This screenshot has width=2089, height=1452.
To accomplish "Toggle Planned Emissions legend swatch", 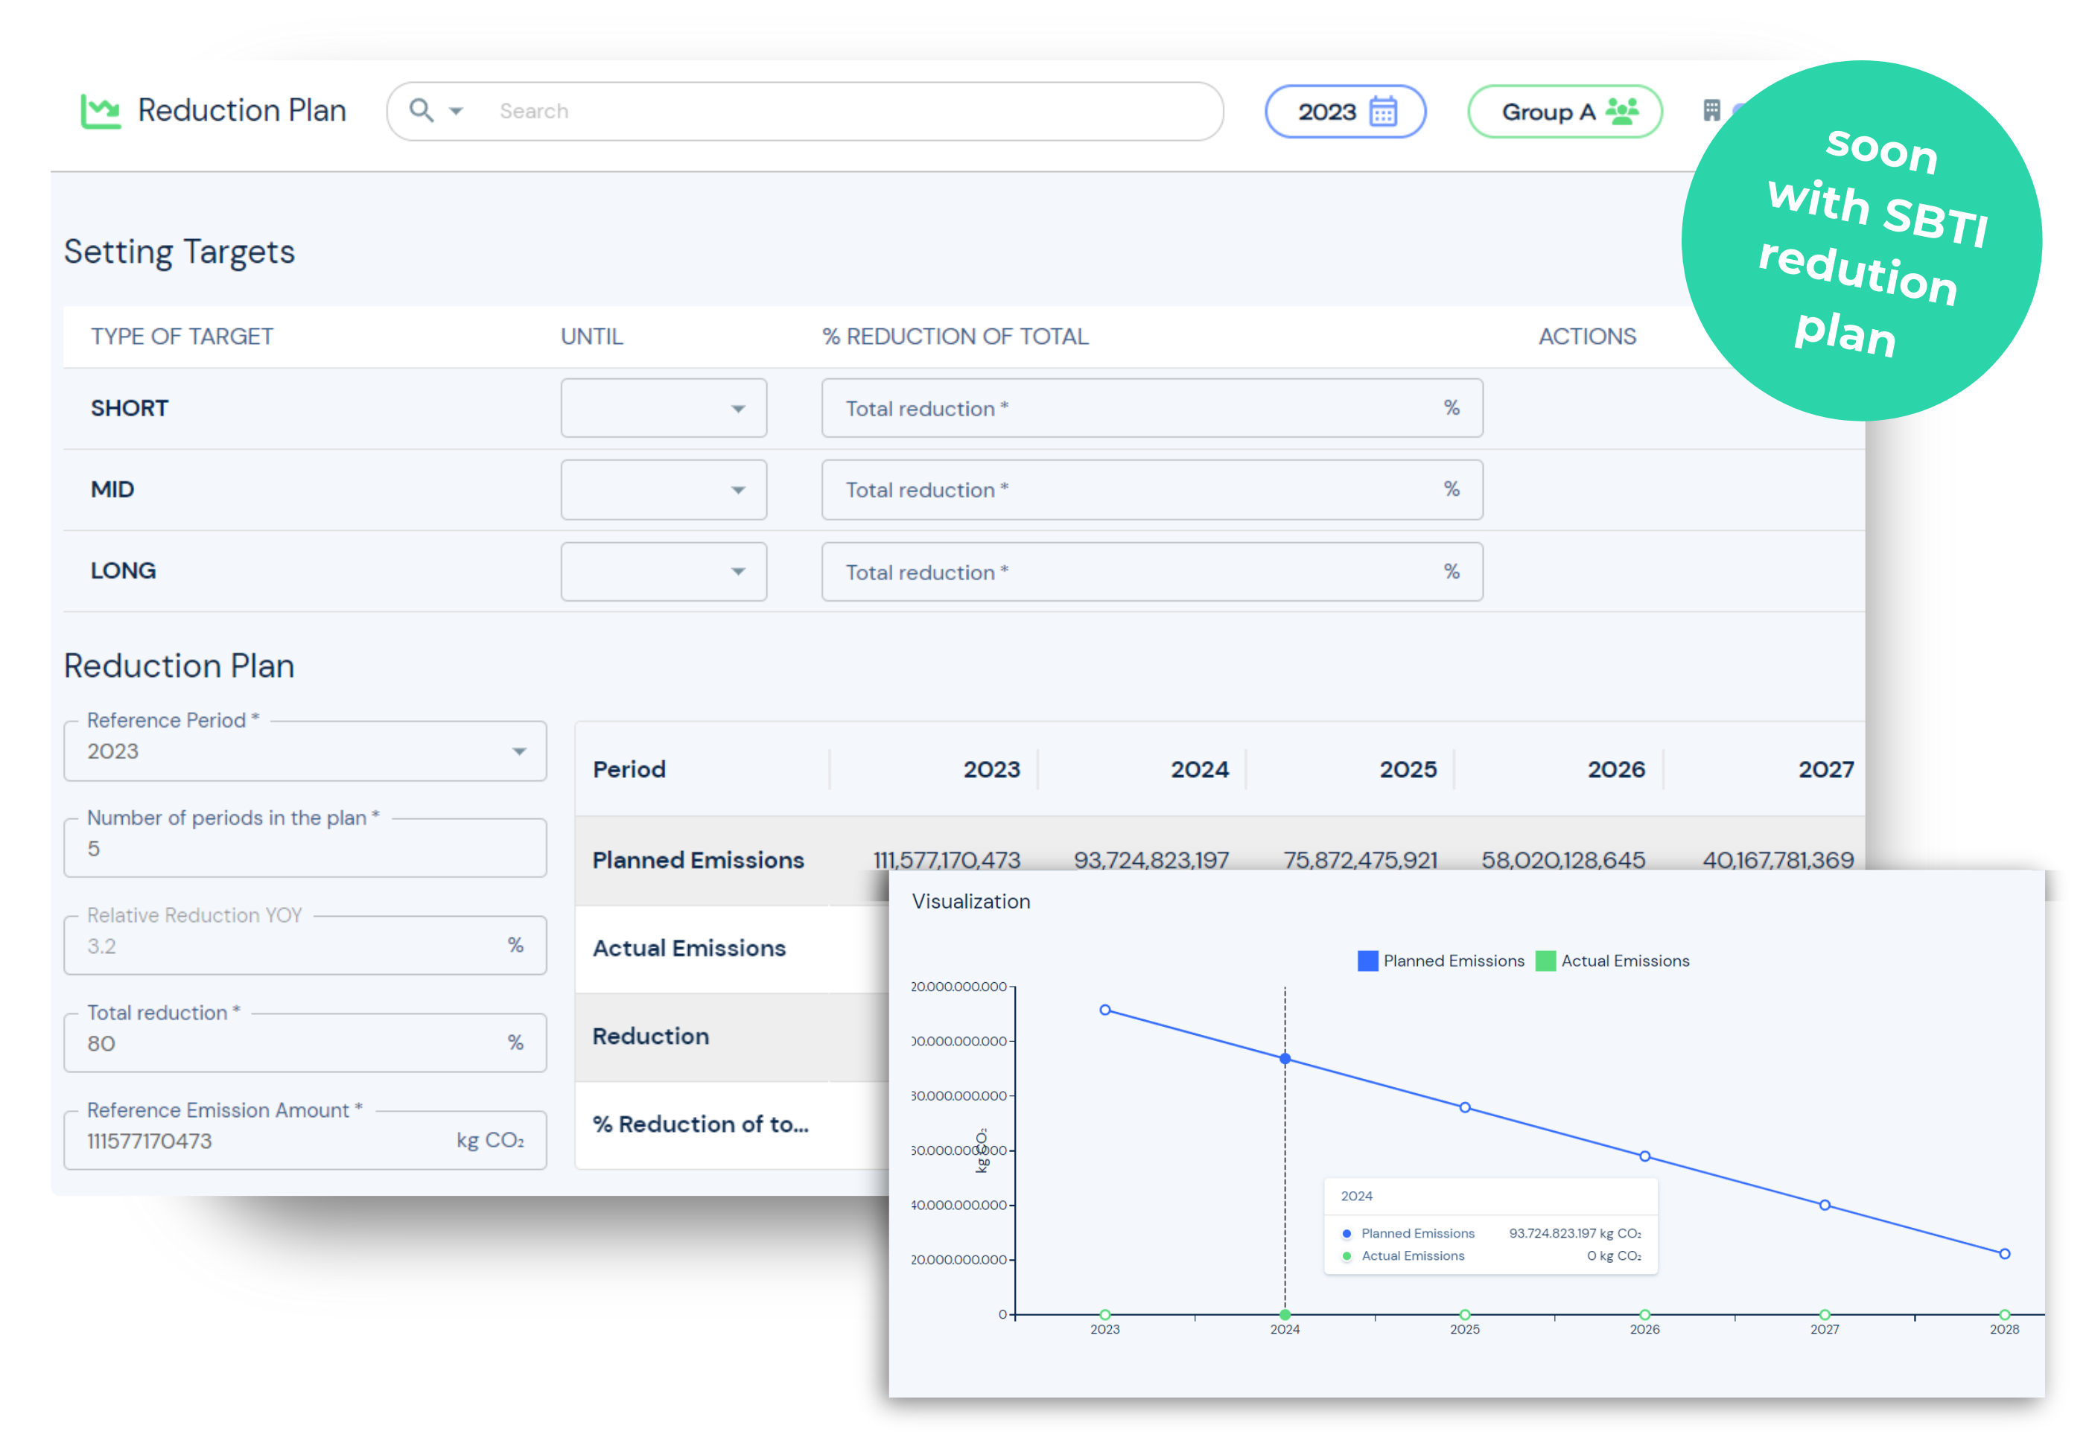I will (x=1367, y=961).
